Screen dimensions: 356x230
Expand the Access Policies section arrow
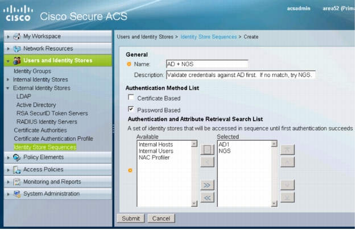pos(9,170)
